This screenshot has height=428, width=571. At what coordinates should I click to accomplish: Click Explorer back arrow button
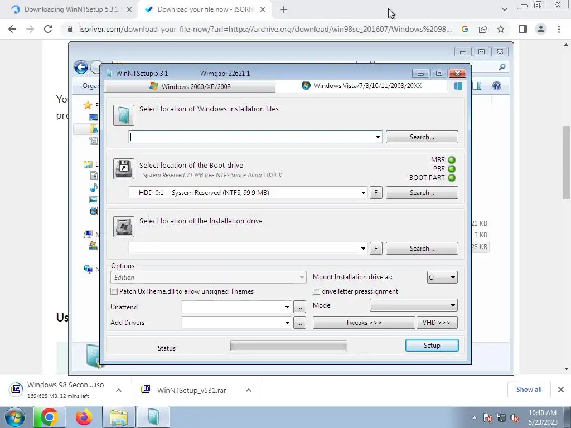tap(81, 67)
